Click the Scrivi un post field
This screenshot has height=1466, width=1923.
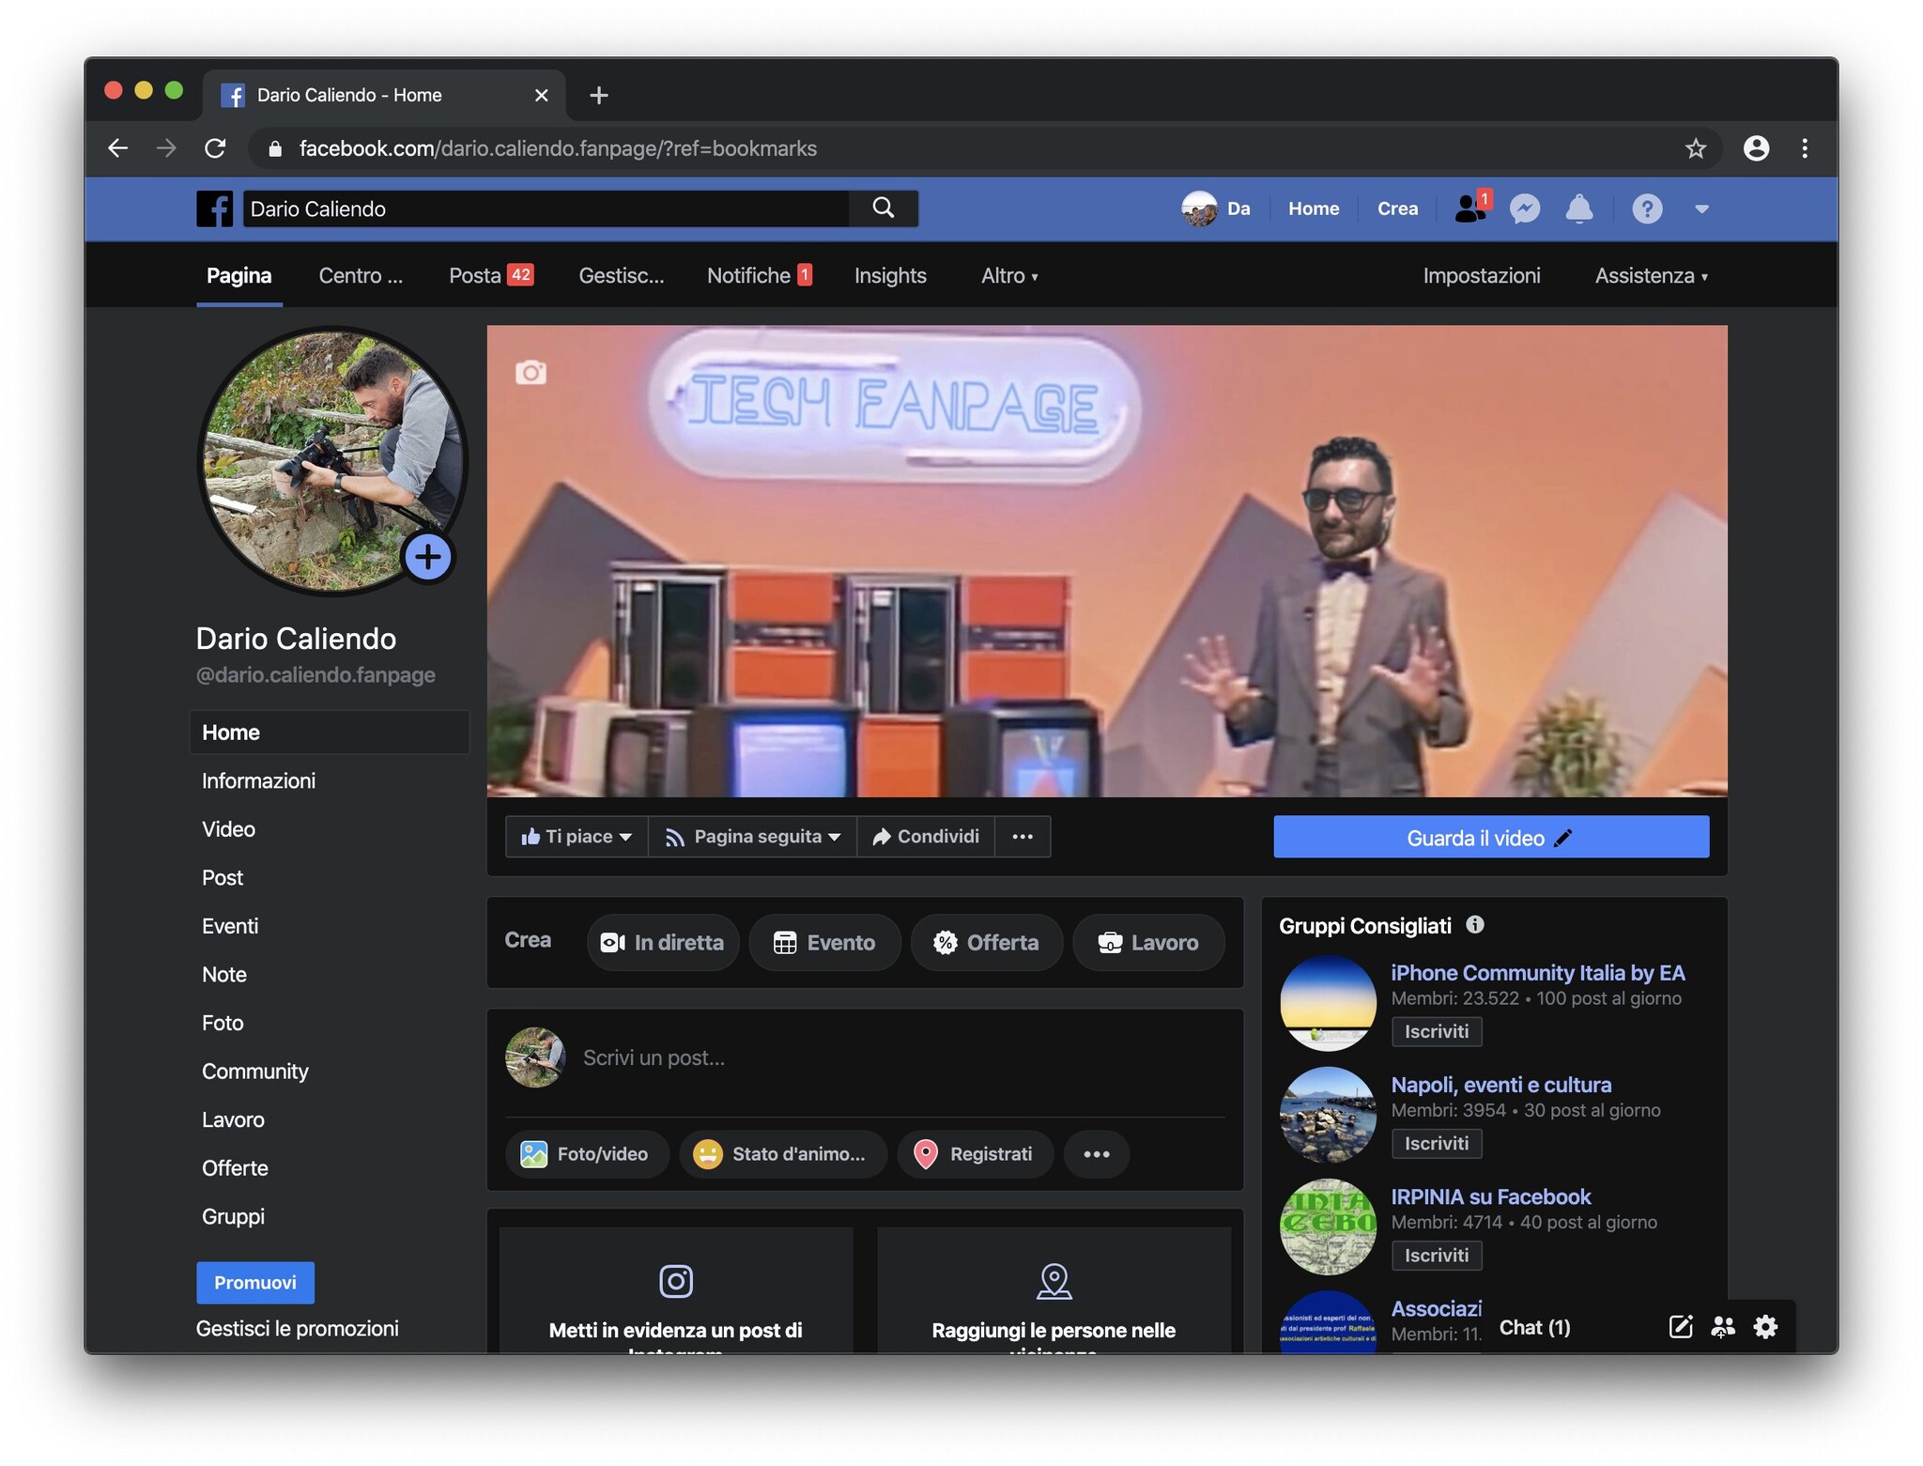point(901,1057)
